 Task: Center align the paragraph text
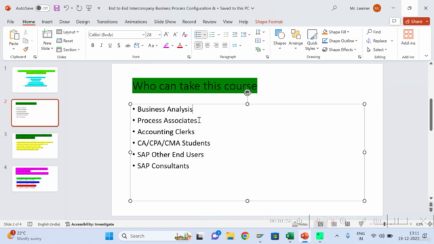pyautogui.click(x=207, y=45)
